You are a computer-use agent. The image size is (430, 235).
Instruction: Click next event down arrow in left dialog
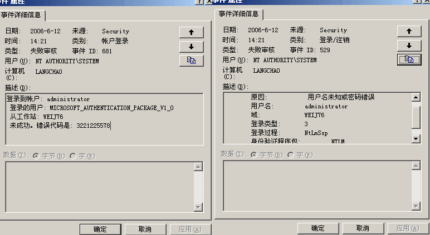coord(192,47)
